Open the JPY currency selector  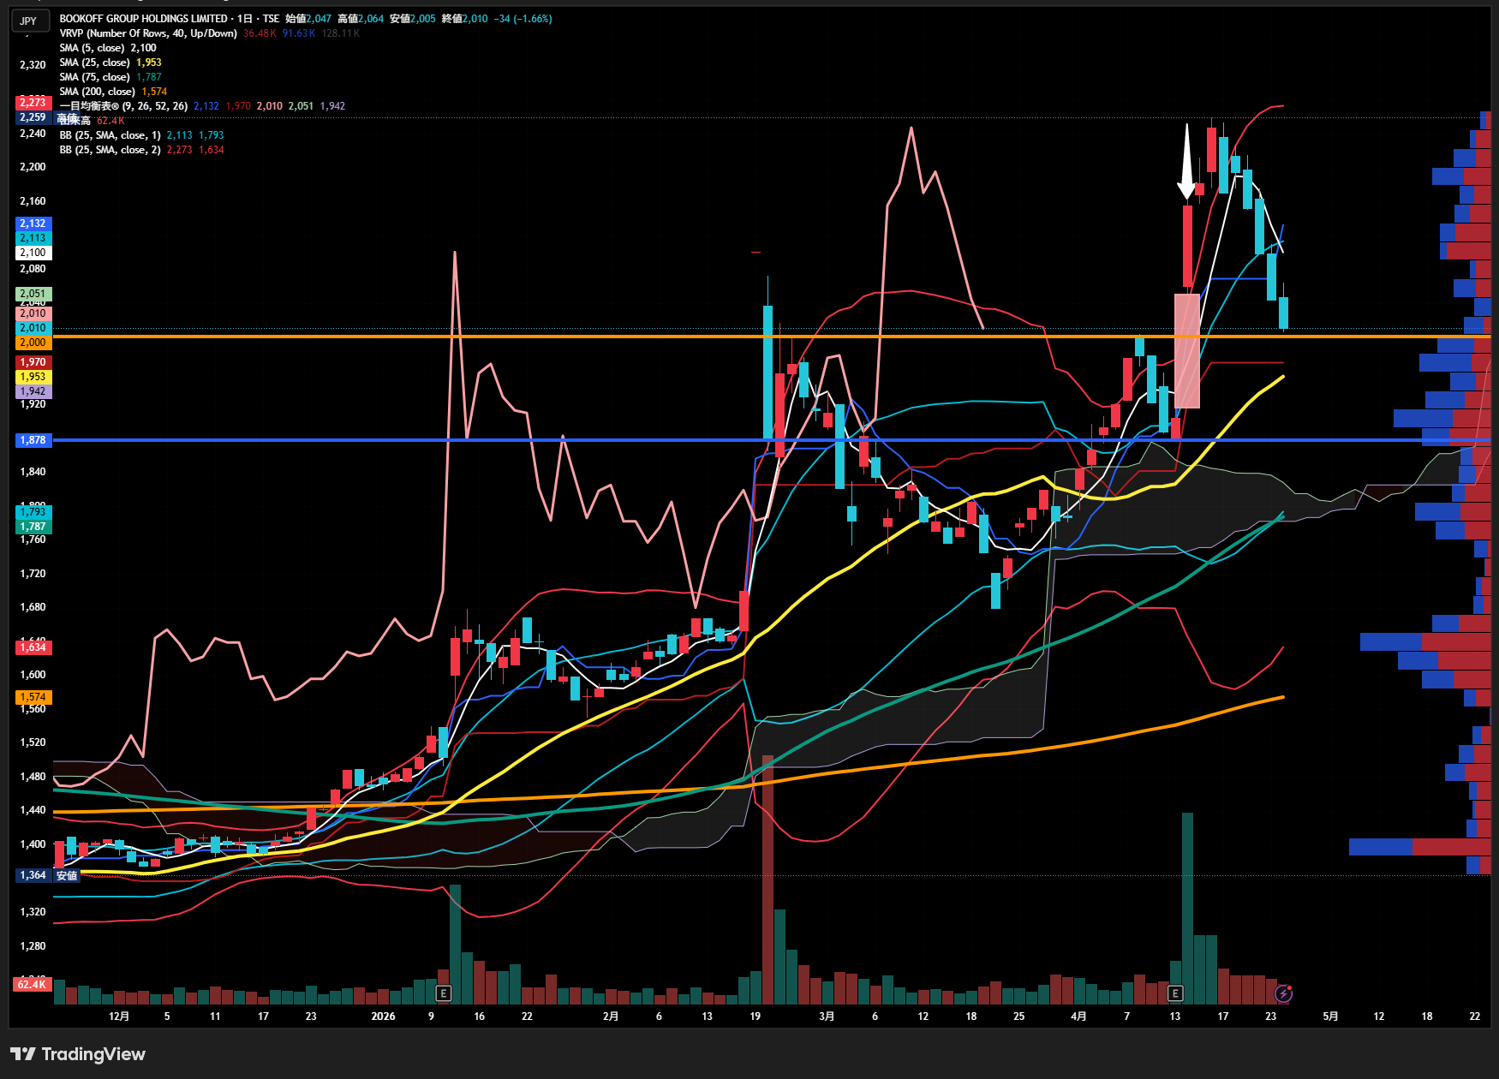click(28, 21)
